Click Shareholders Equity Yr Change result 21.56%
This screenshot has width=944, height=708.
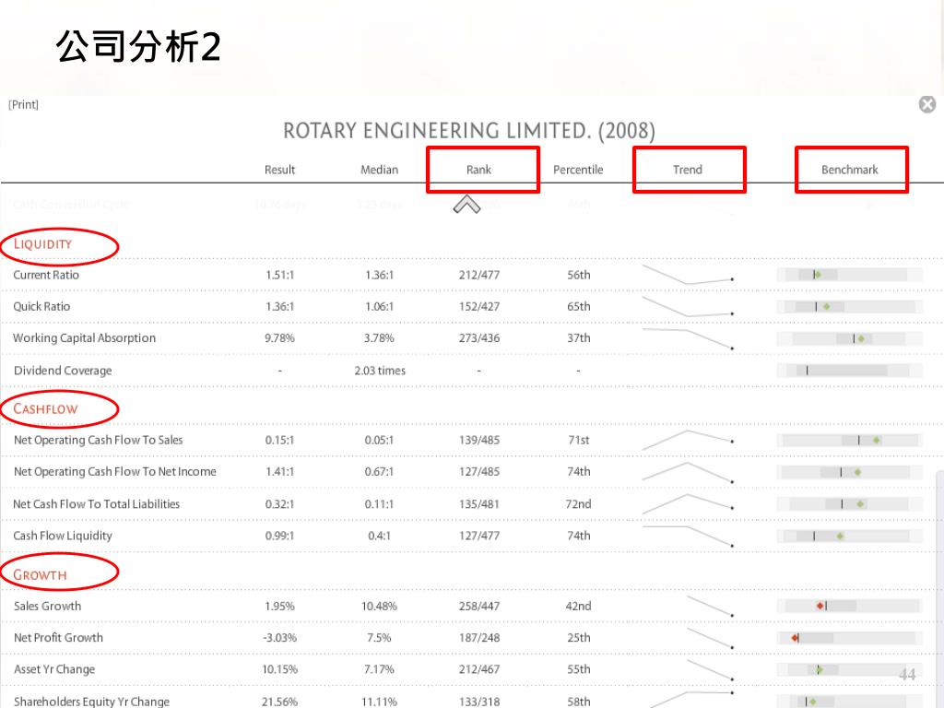click(280, 702)
